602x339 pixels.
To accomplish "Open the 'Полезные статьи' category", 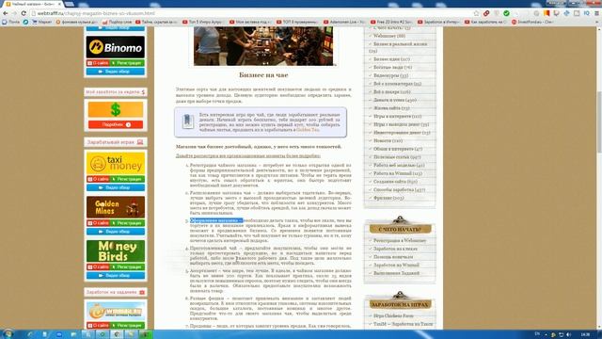I will [x=397, y=157].
